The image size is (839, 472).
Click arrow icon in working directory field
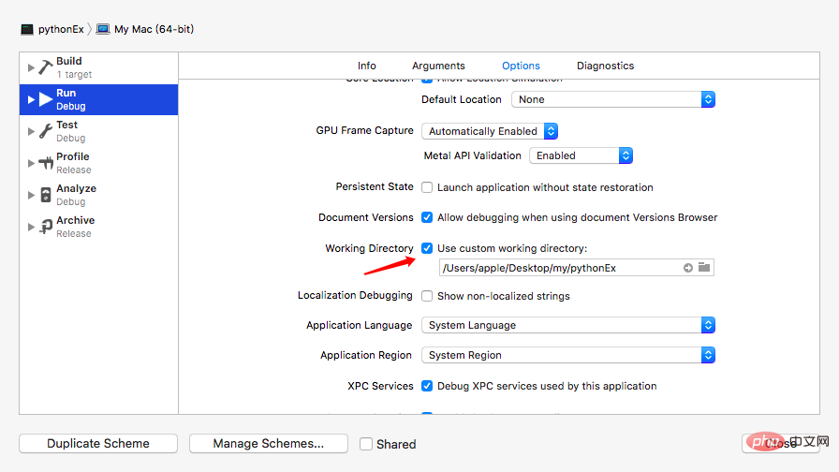click(x=688, y=268)
